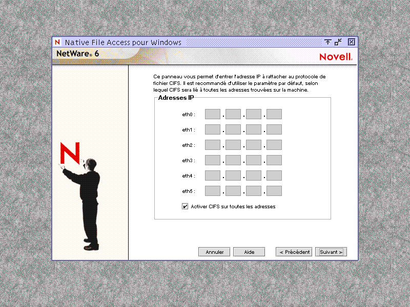Select the first octet field of eth1
The image size is (410, 307).
tap(213, 130)
